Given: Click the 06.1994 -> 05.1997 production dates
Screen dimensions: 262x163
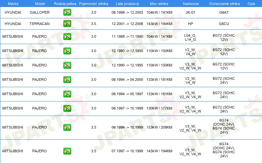Looking at the screenshot, I should pyautogui.click(x=127, y=94).
